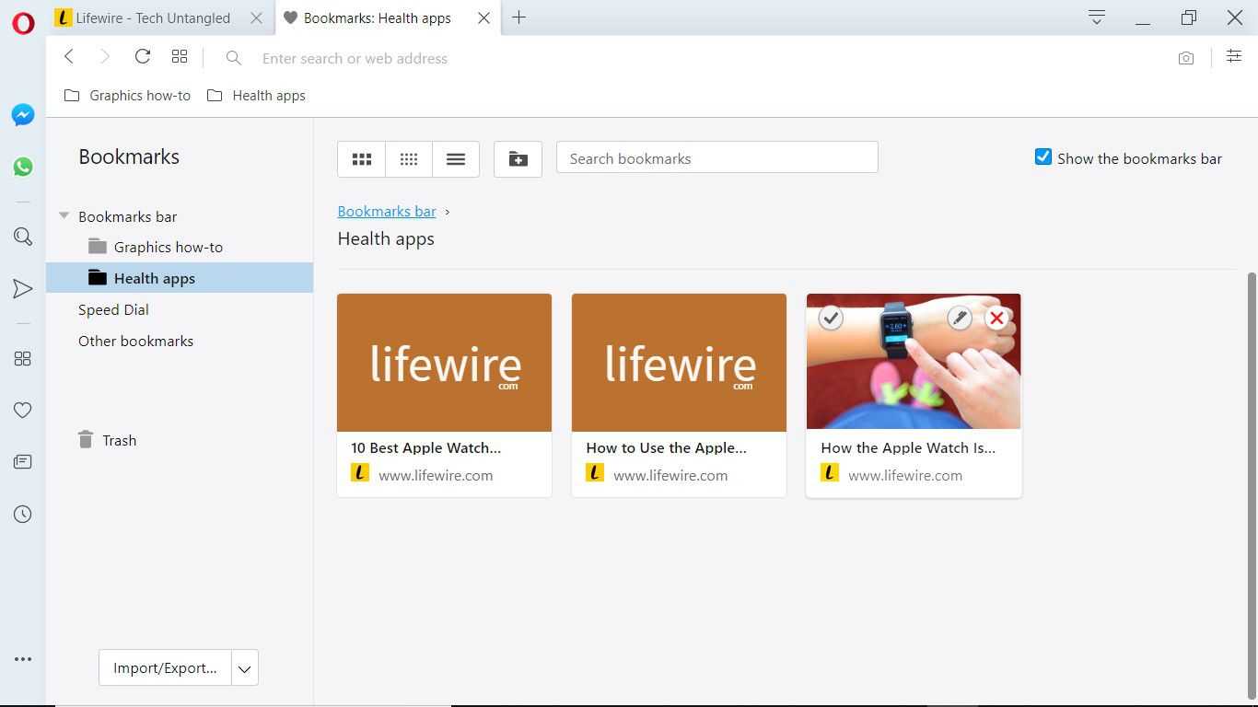Click the Import/Export button
1258x707 pixels.
(x=165, y=668)
